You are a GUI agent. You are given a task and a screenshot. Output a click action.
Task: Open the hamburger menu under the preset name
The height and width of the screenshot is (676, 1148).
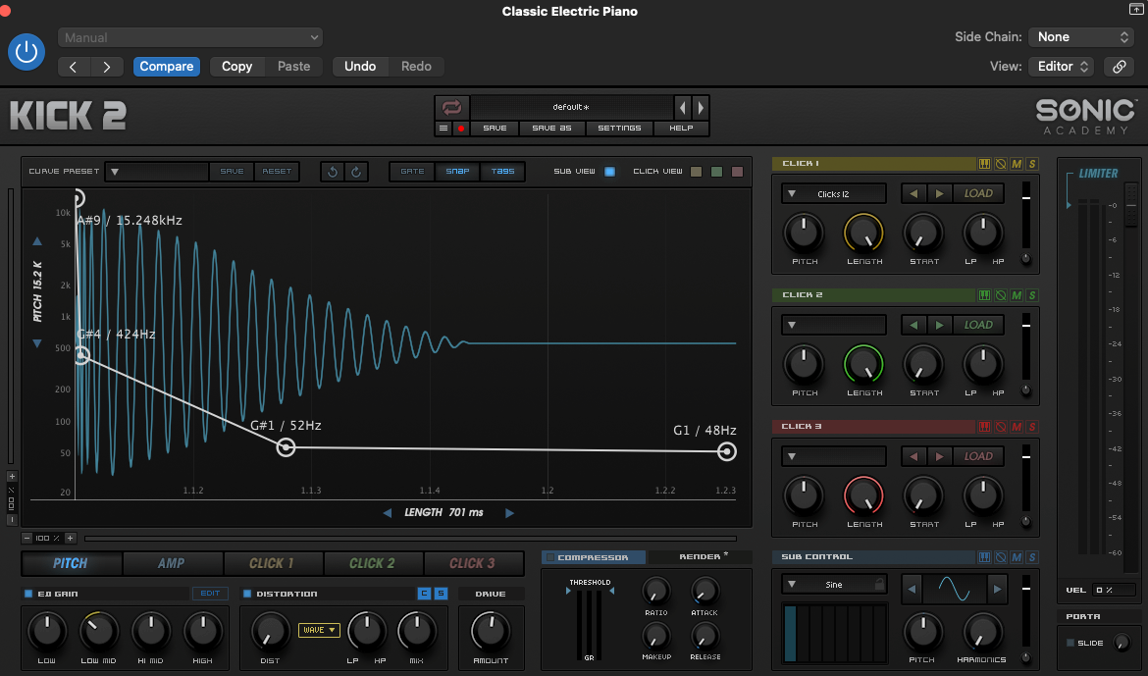click(x=443, y=129)
